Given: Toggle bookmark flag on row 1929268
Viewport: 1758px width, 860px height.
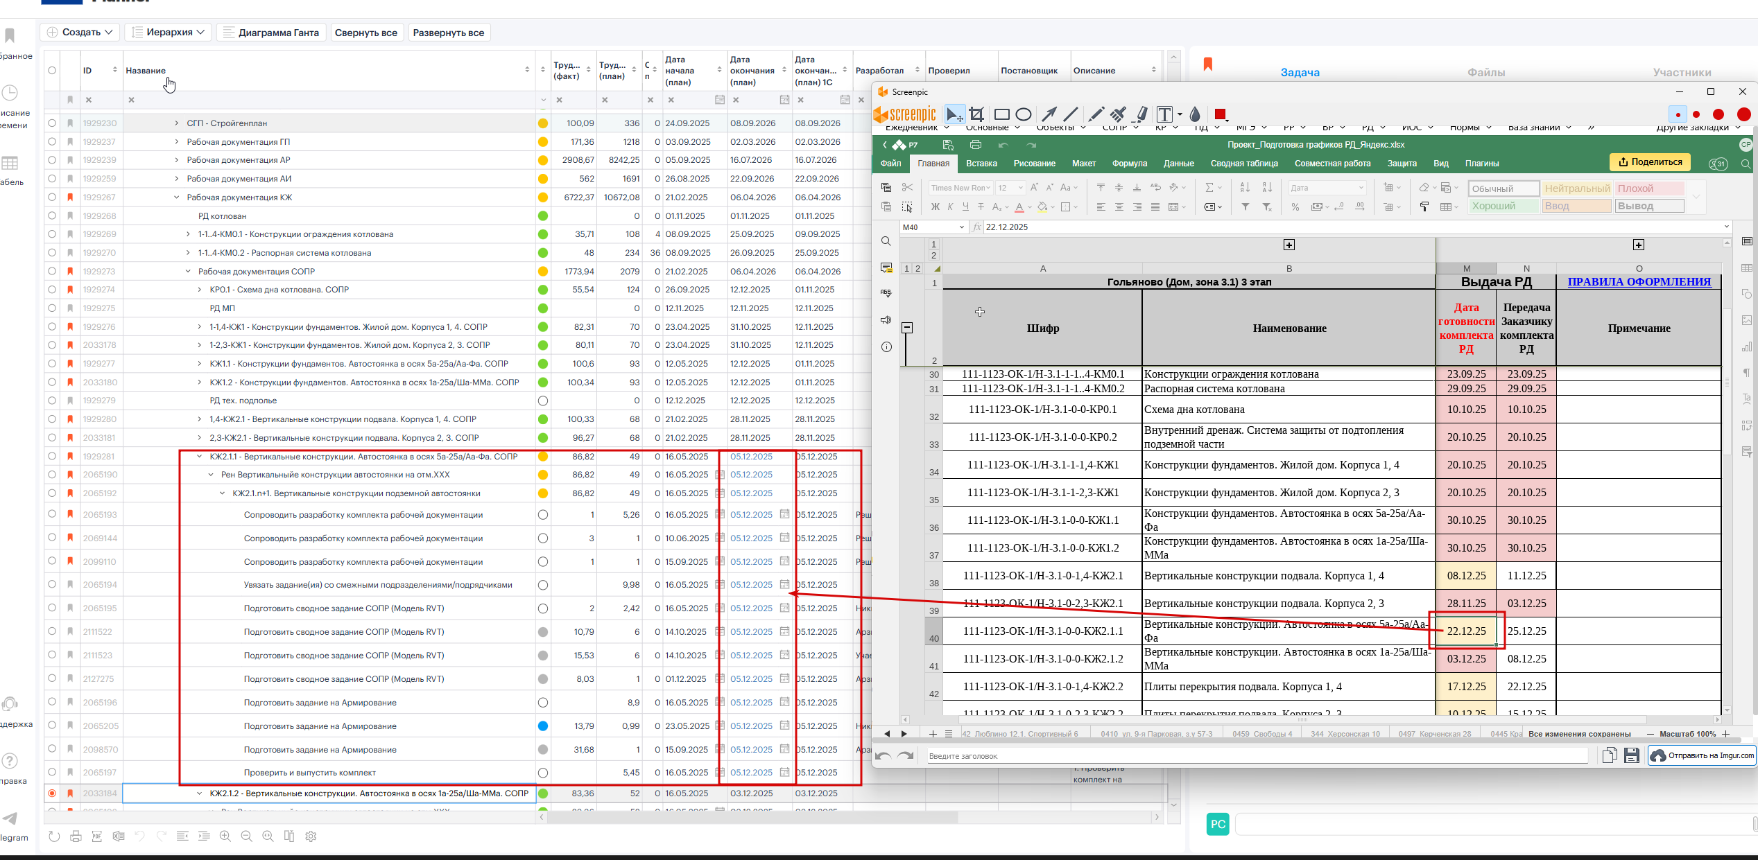Looking at the screenshot, I should tap(70, 216).
